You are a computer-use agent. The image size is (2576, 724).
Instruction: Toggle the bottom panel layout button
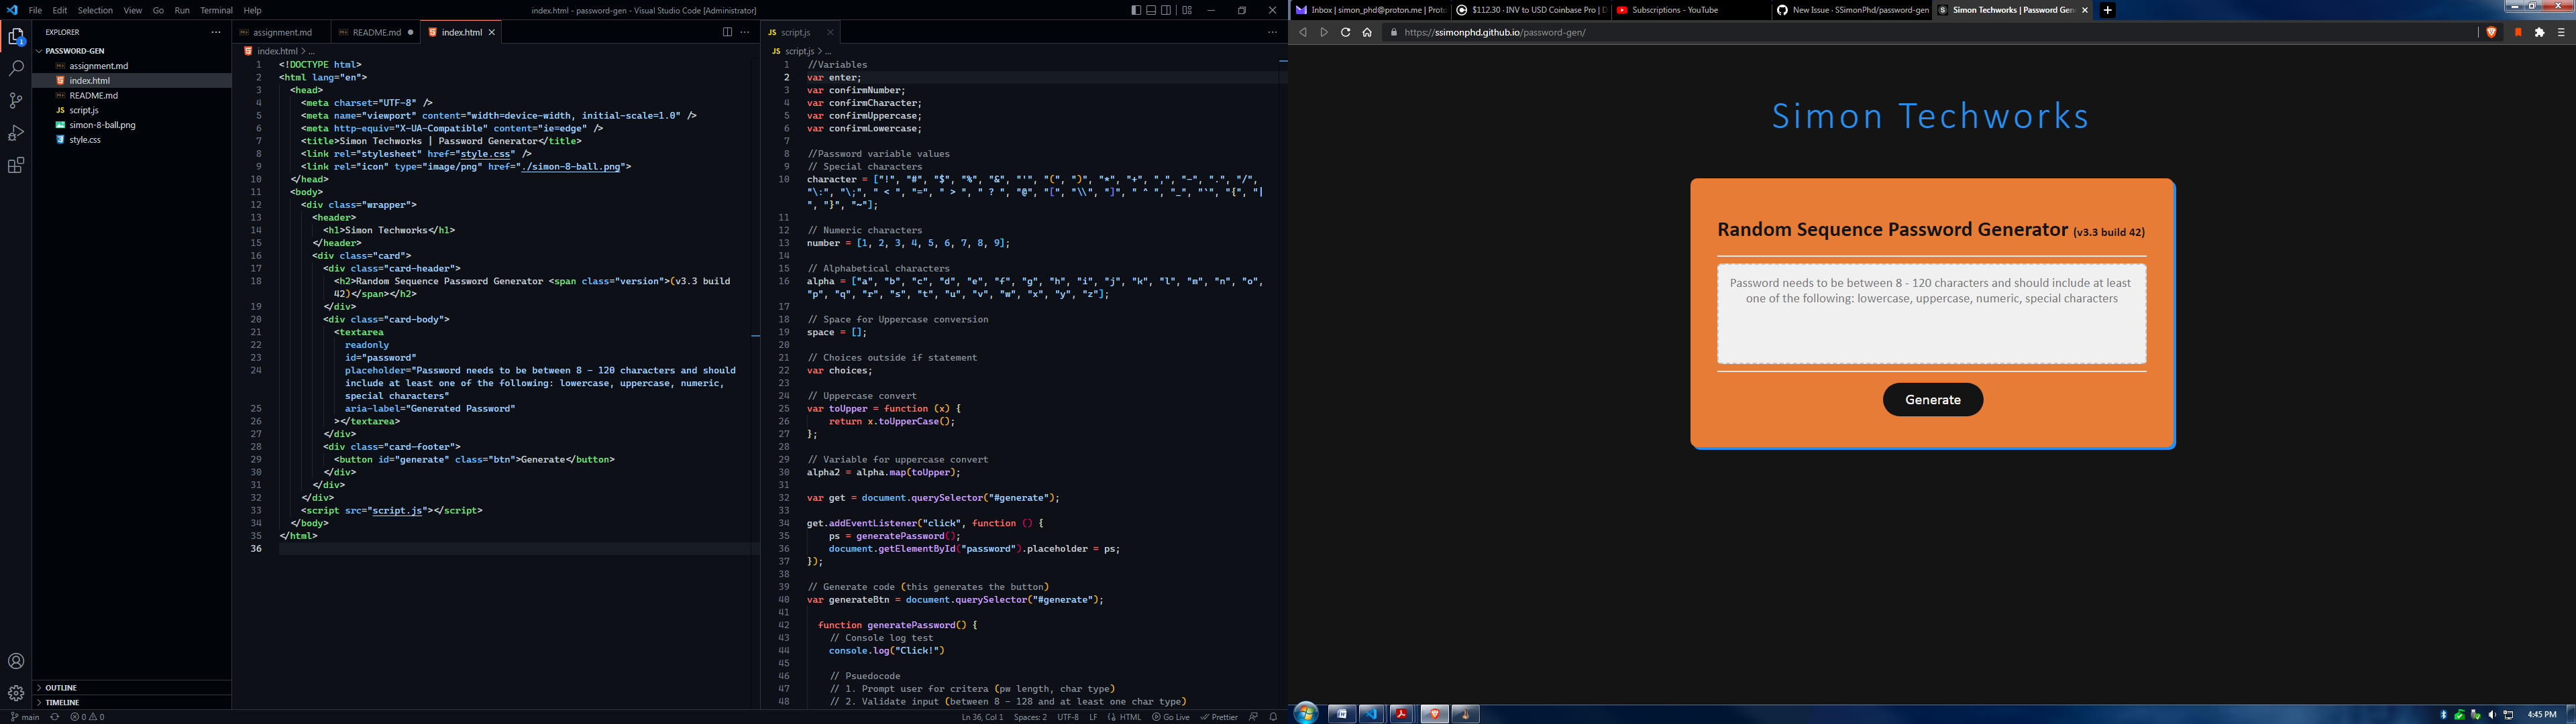click(x=1151, y=10)
